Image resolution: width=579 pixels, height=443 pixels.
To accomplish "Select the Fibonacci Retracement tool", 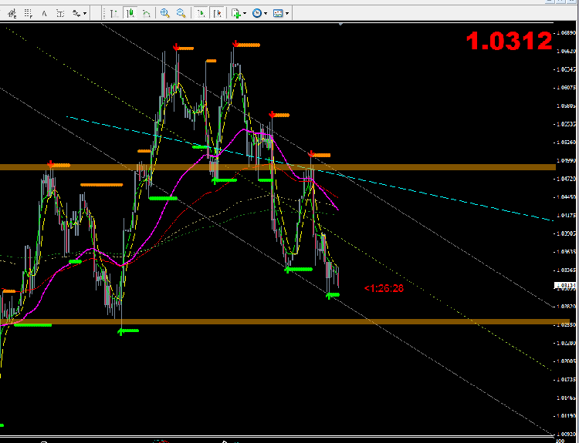I will click(29, 14).
